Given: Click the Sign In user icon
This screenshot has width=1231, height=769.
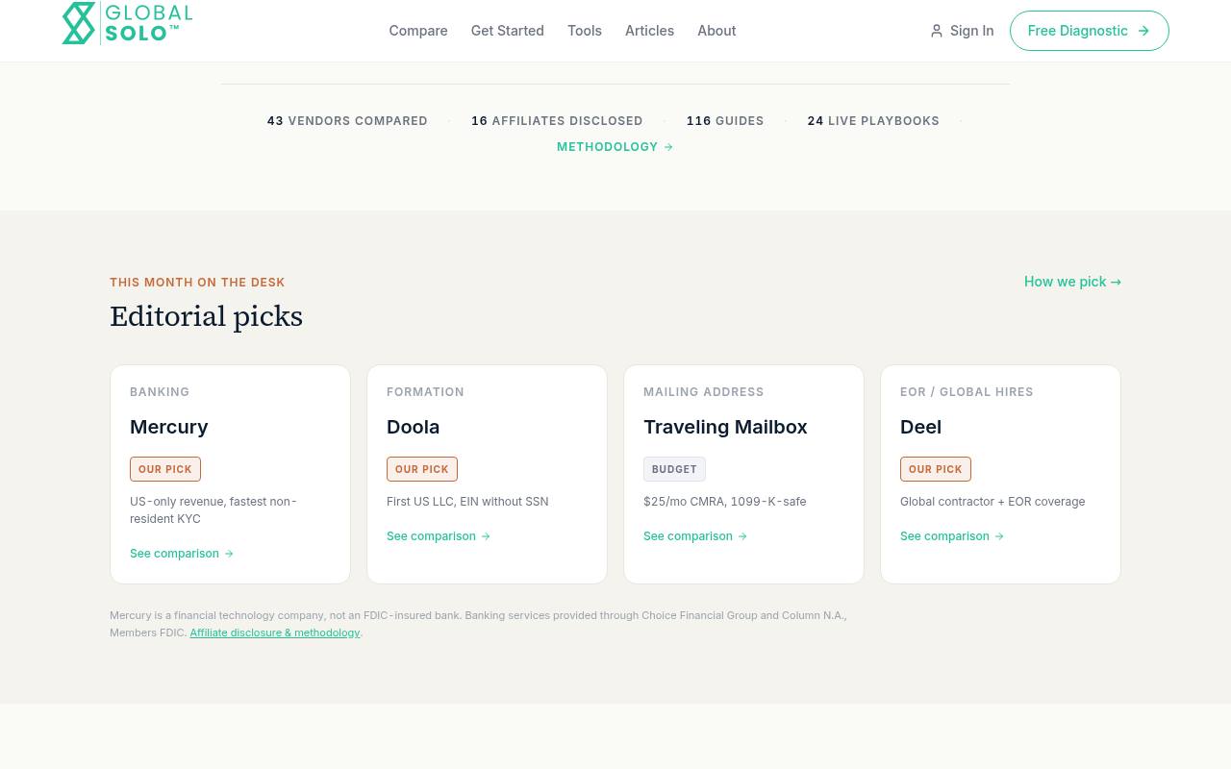Looking at the screenshot, I should (x=937, y=31).
